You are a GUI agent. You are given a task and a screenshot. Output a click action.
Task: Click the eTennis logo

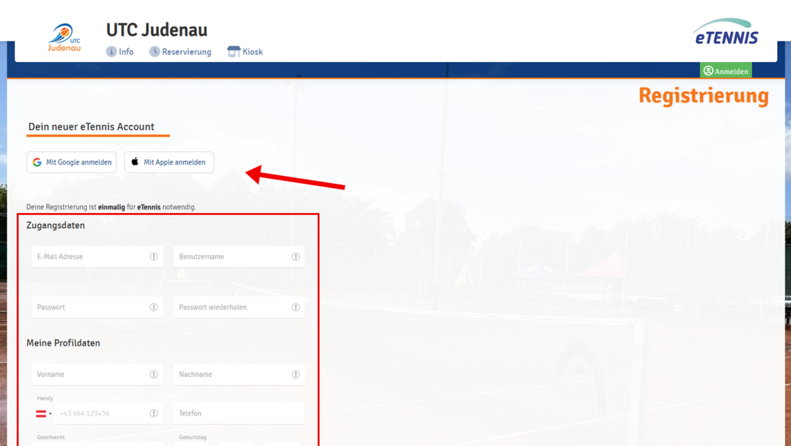[725, 32]
